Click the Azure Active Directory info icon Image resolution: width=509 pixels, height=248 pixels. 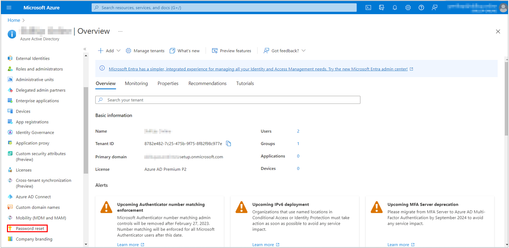click(x=12, y=34)
